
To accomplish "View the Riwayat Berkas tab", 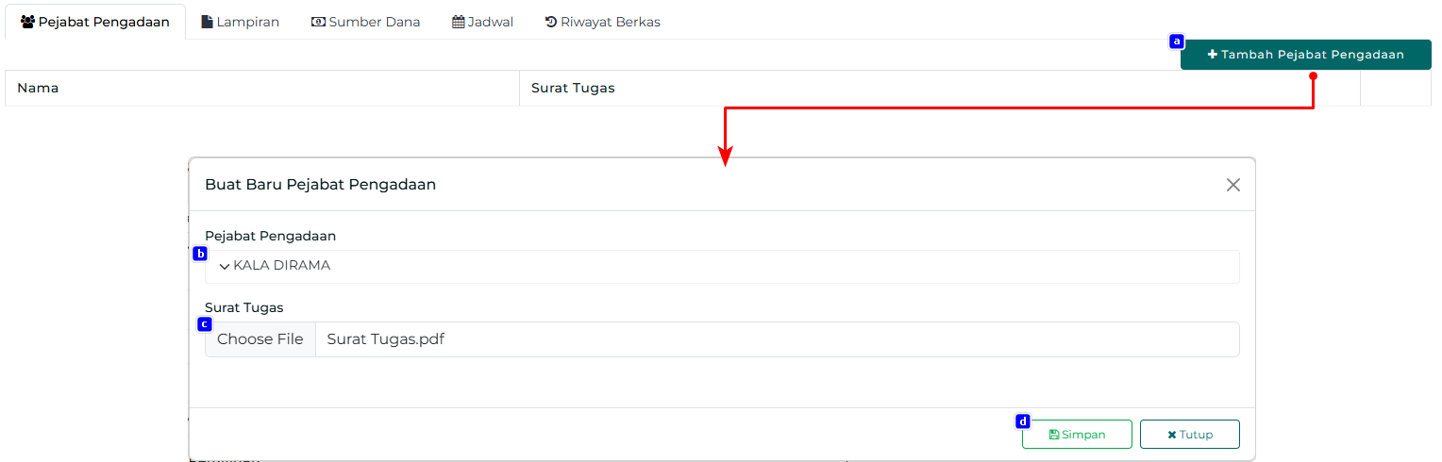I will point(603,22).
